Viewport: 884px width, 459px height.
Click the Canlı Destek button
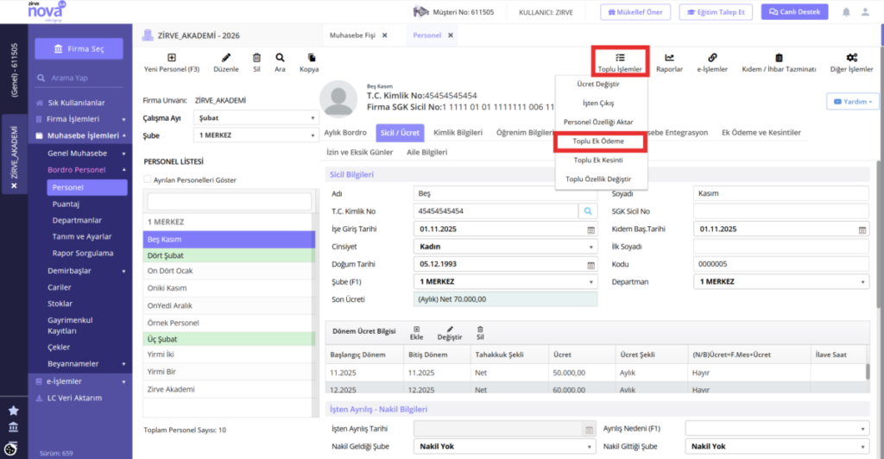coord(794,12)
